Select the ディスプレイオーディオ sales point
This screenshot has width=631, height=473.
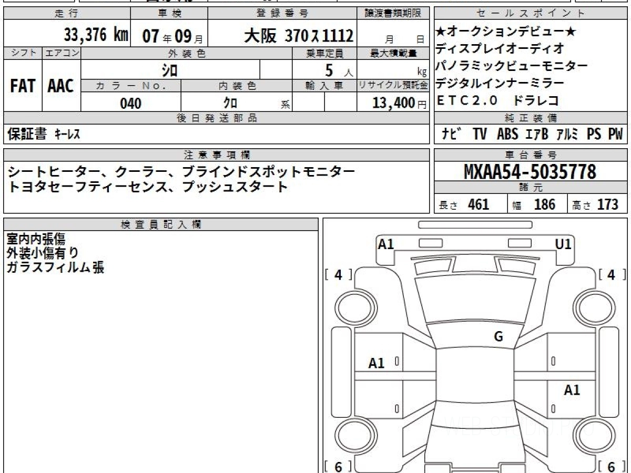[x=500, y=49]
